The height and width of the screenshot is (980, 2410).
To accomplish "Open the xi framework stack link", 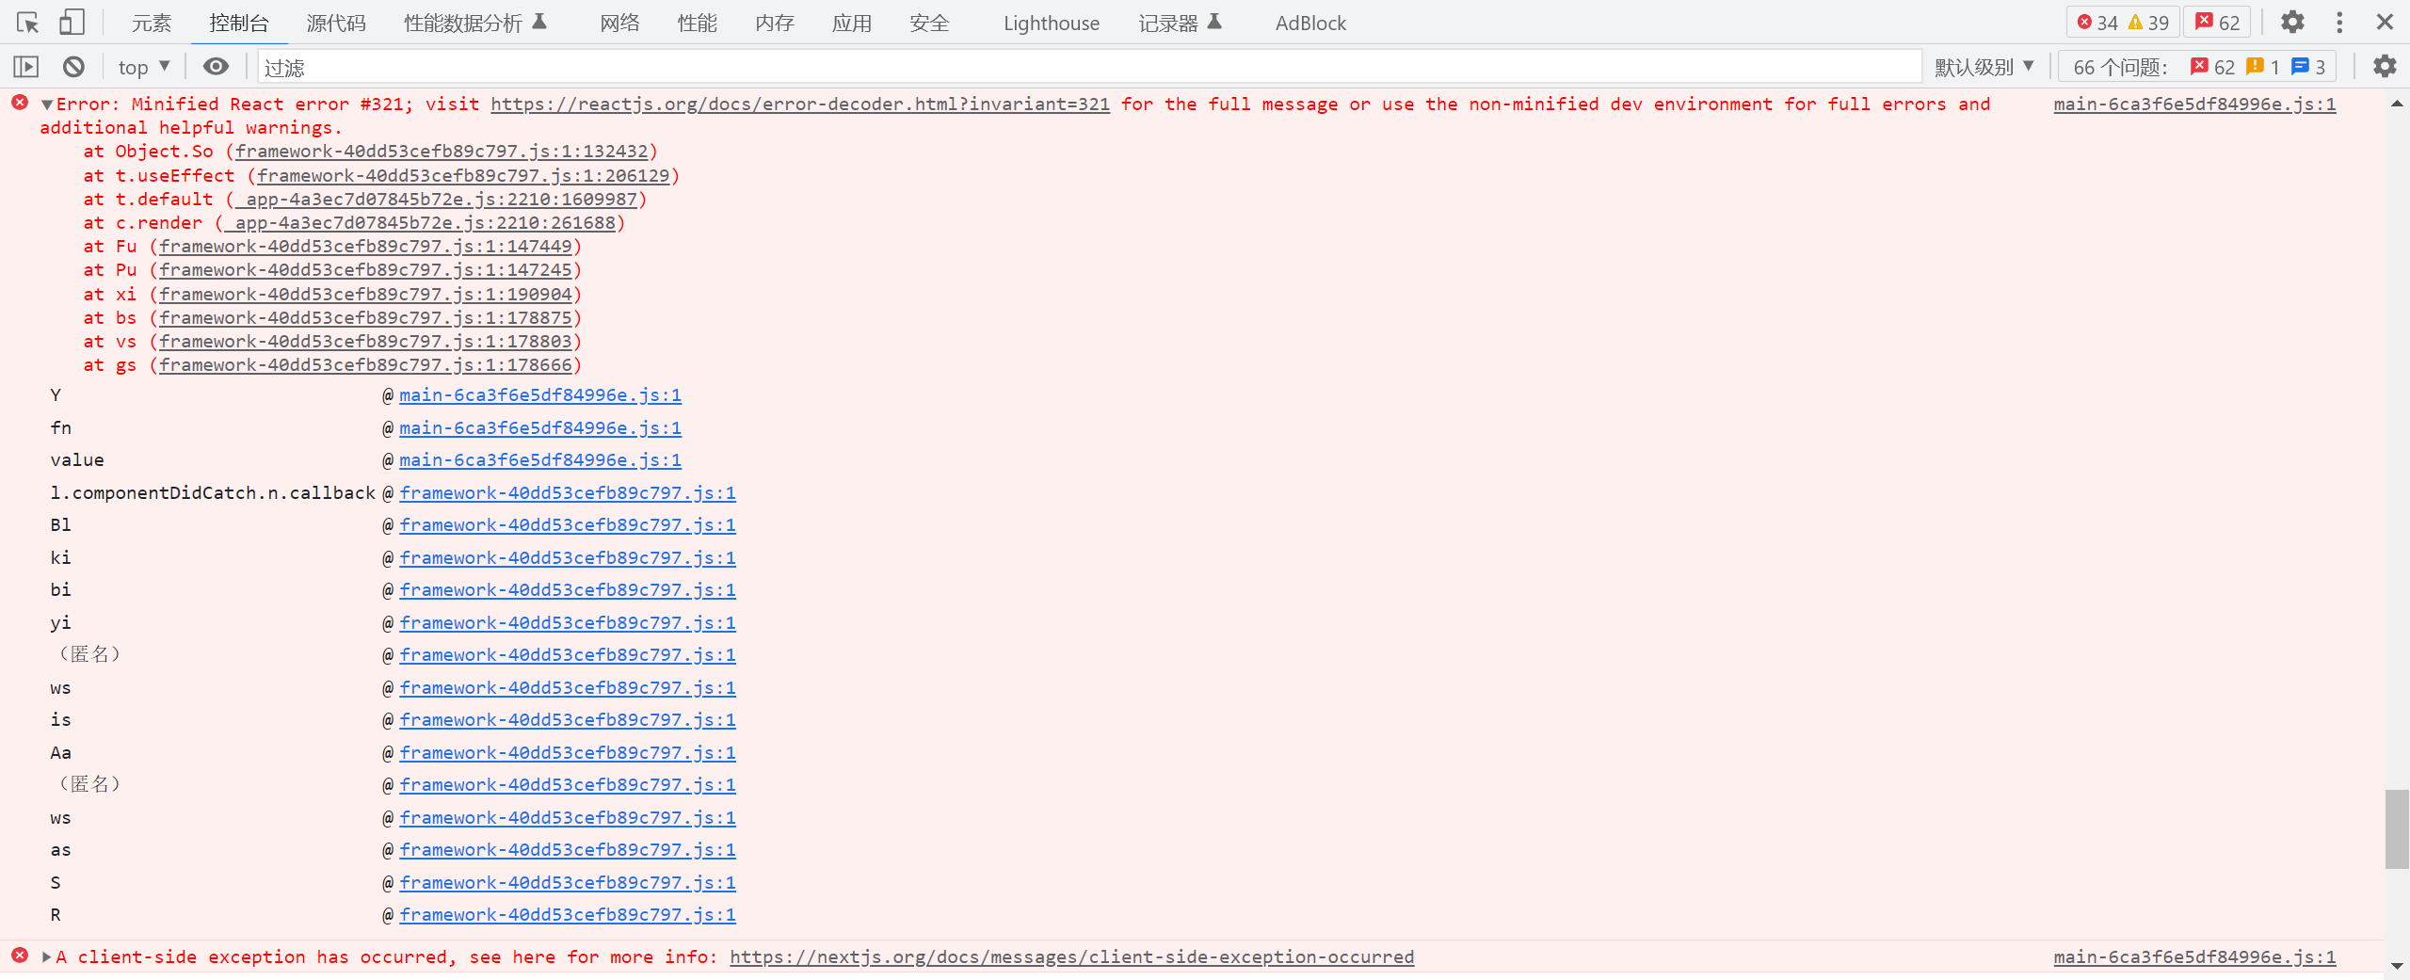I will click(x=365, y=295).
